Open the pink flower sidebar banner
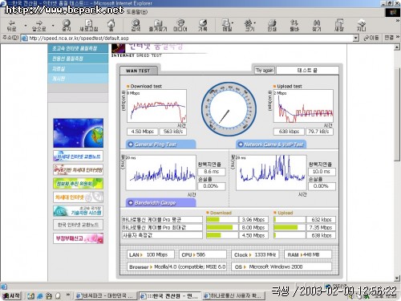The width and height of the screenshot is (401, 301). [x=78, y=238]
